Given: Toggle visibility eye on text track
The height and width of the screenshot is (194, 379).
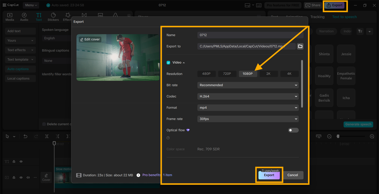Looking at the screenshot, I should (21, 162).
